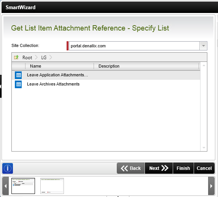Select Leave Archives Attachments list row
The image size is (218, 197).
106,84
